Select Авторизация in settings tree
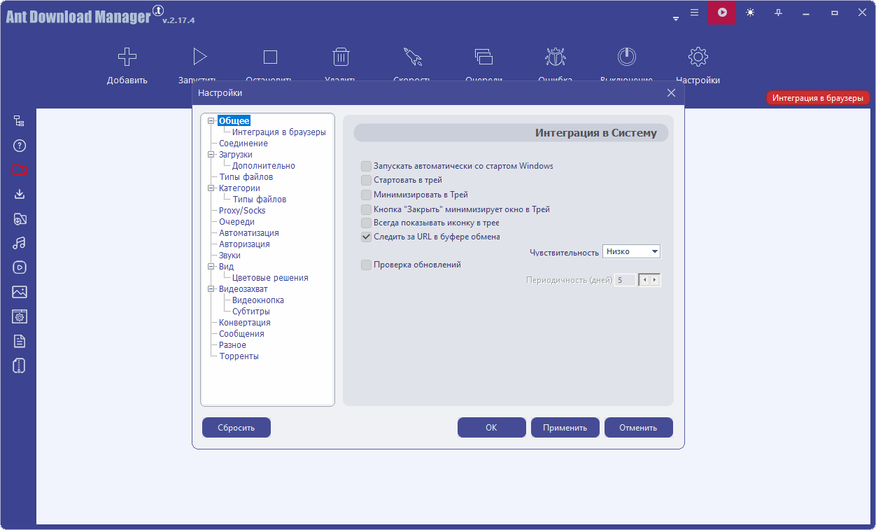The image size is (876, 530). point(244,244)
